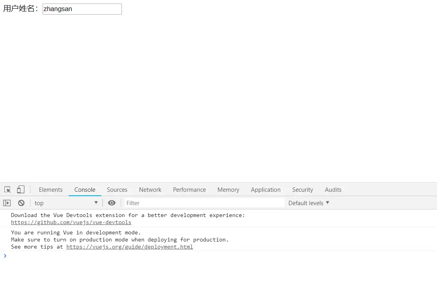The width and height of the screenshot is (437, 305).
Task: Toggle the device toolbar icon
Action: [21, 189]
